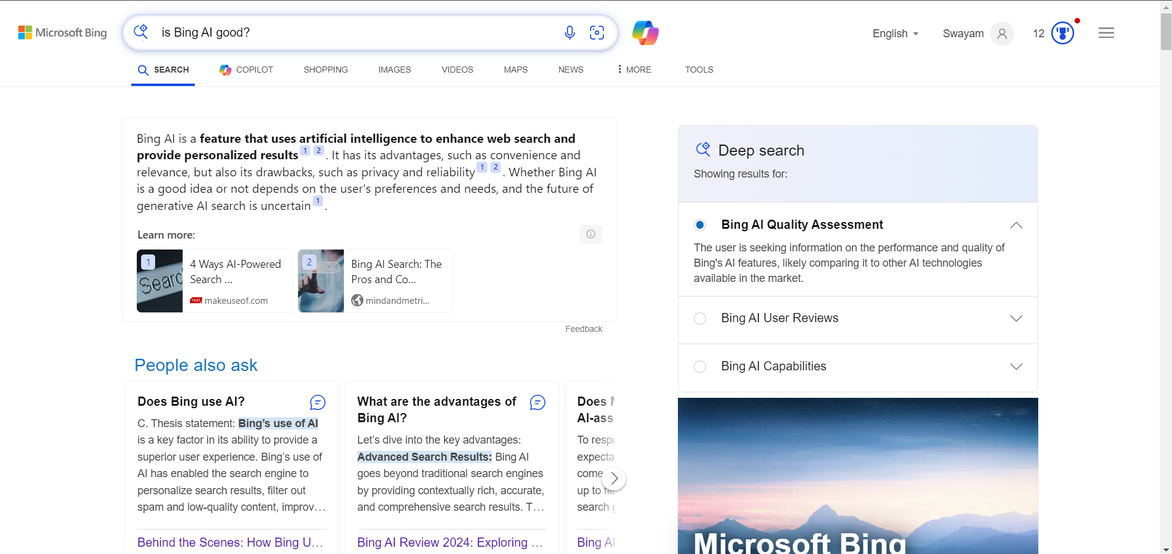The image size is (1172, 554).
Task: Click the carousel next arrow in People also ask
Action: (614, 479)
